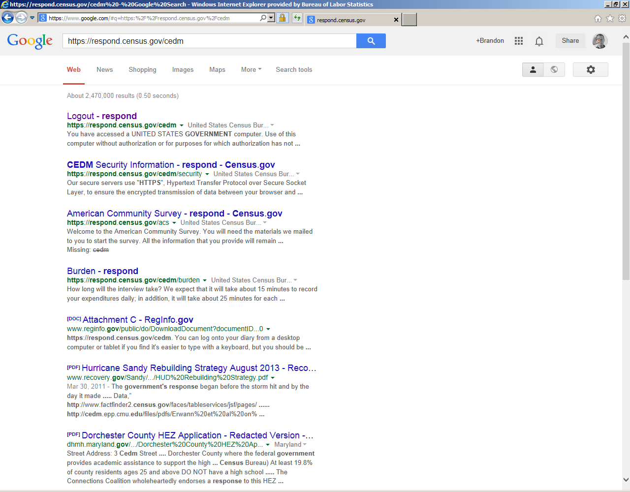Viewport: 630px width, 492px height.
Task: Open the browser Tools gear icon
Action: pyautogui.click(x=622, y=18)
